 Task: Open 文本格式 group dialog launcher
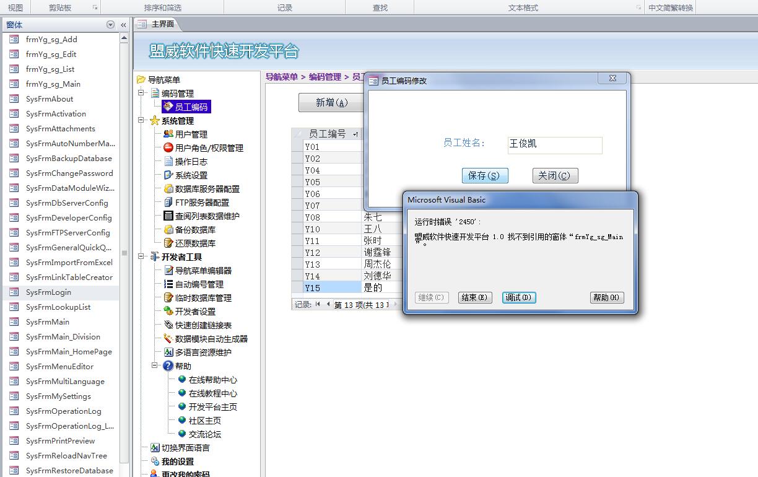click(x=638, y=7)
